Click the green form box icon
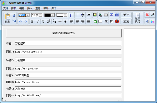The width and height of the screenshot is (157, 103). point(95,22)
